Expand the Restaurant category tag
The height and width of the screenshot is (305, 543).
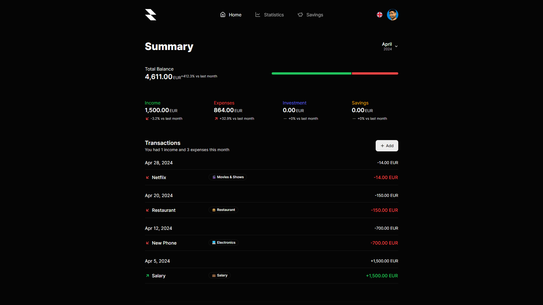(223, 210)
